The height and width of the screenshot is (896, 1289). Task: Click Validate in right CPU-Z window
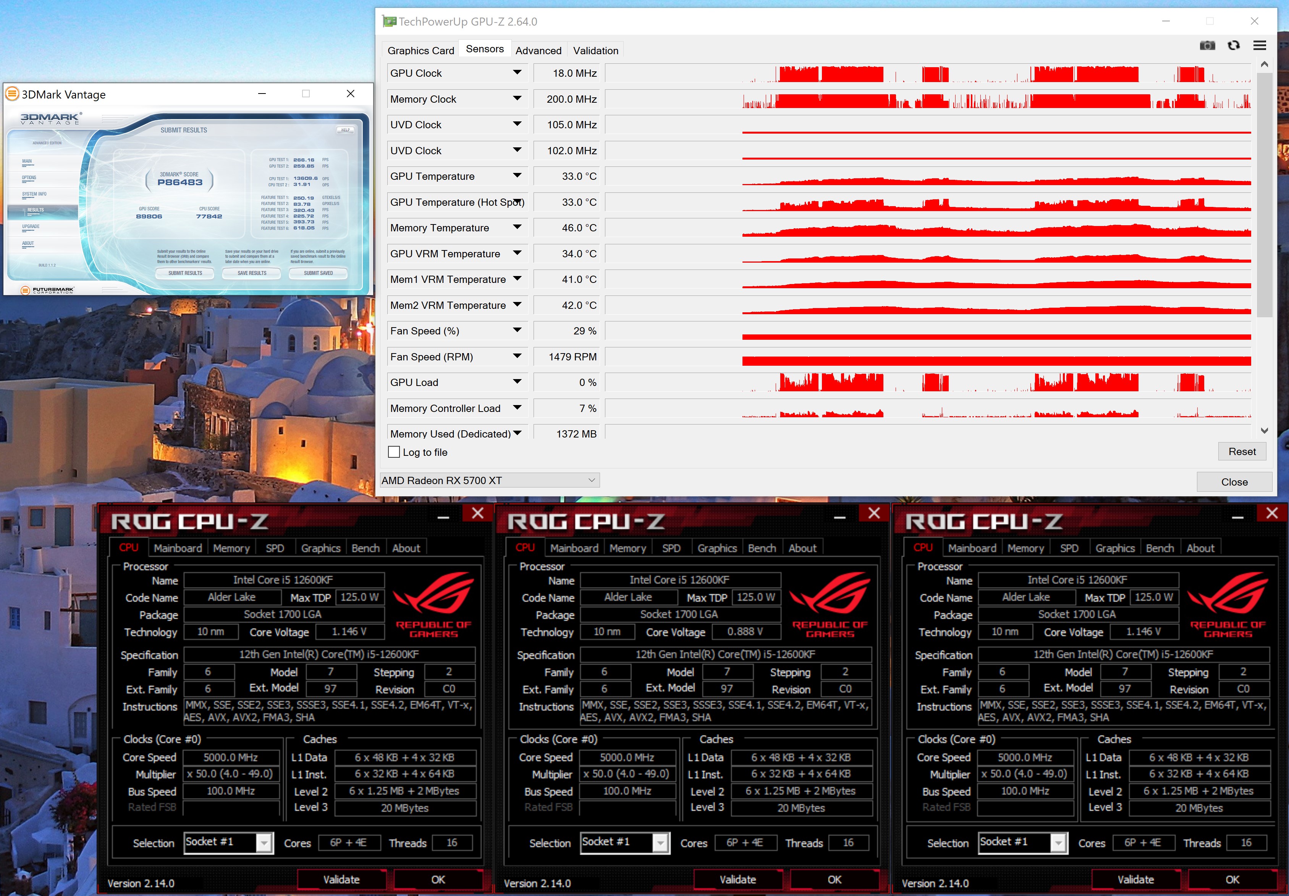[1135, 879]
